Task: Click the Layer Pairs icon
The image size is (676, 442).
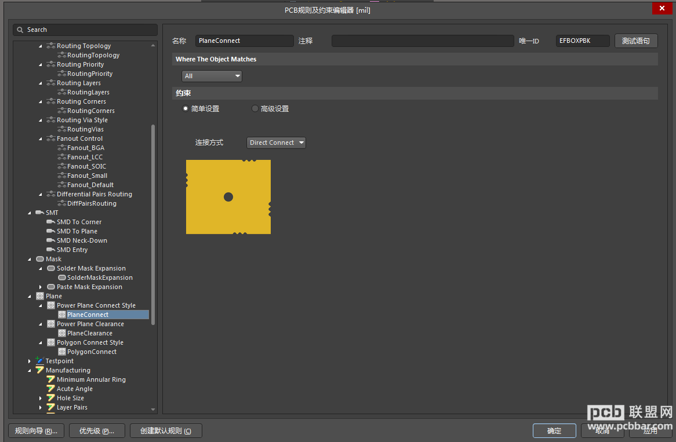Action: (x=51, y=407)
